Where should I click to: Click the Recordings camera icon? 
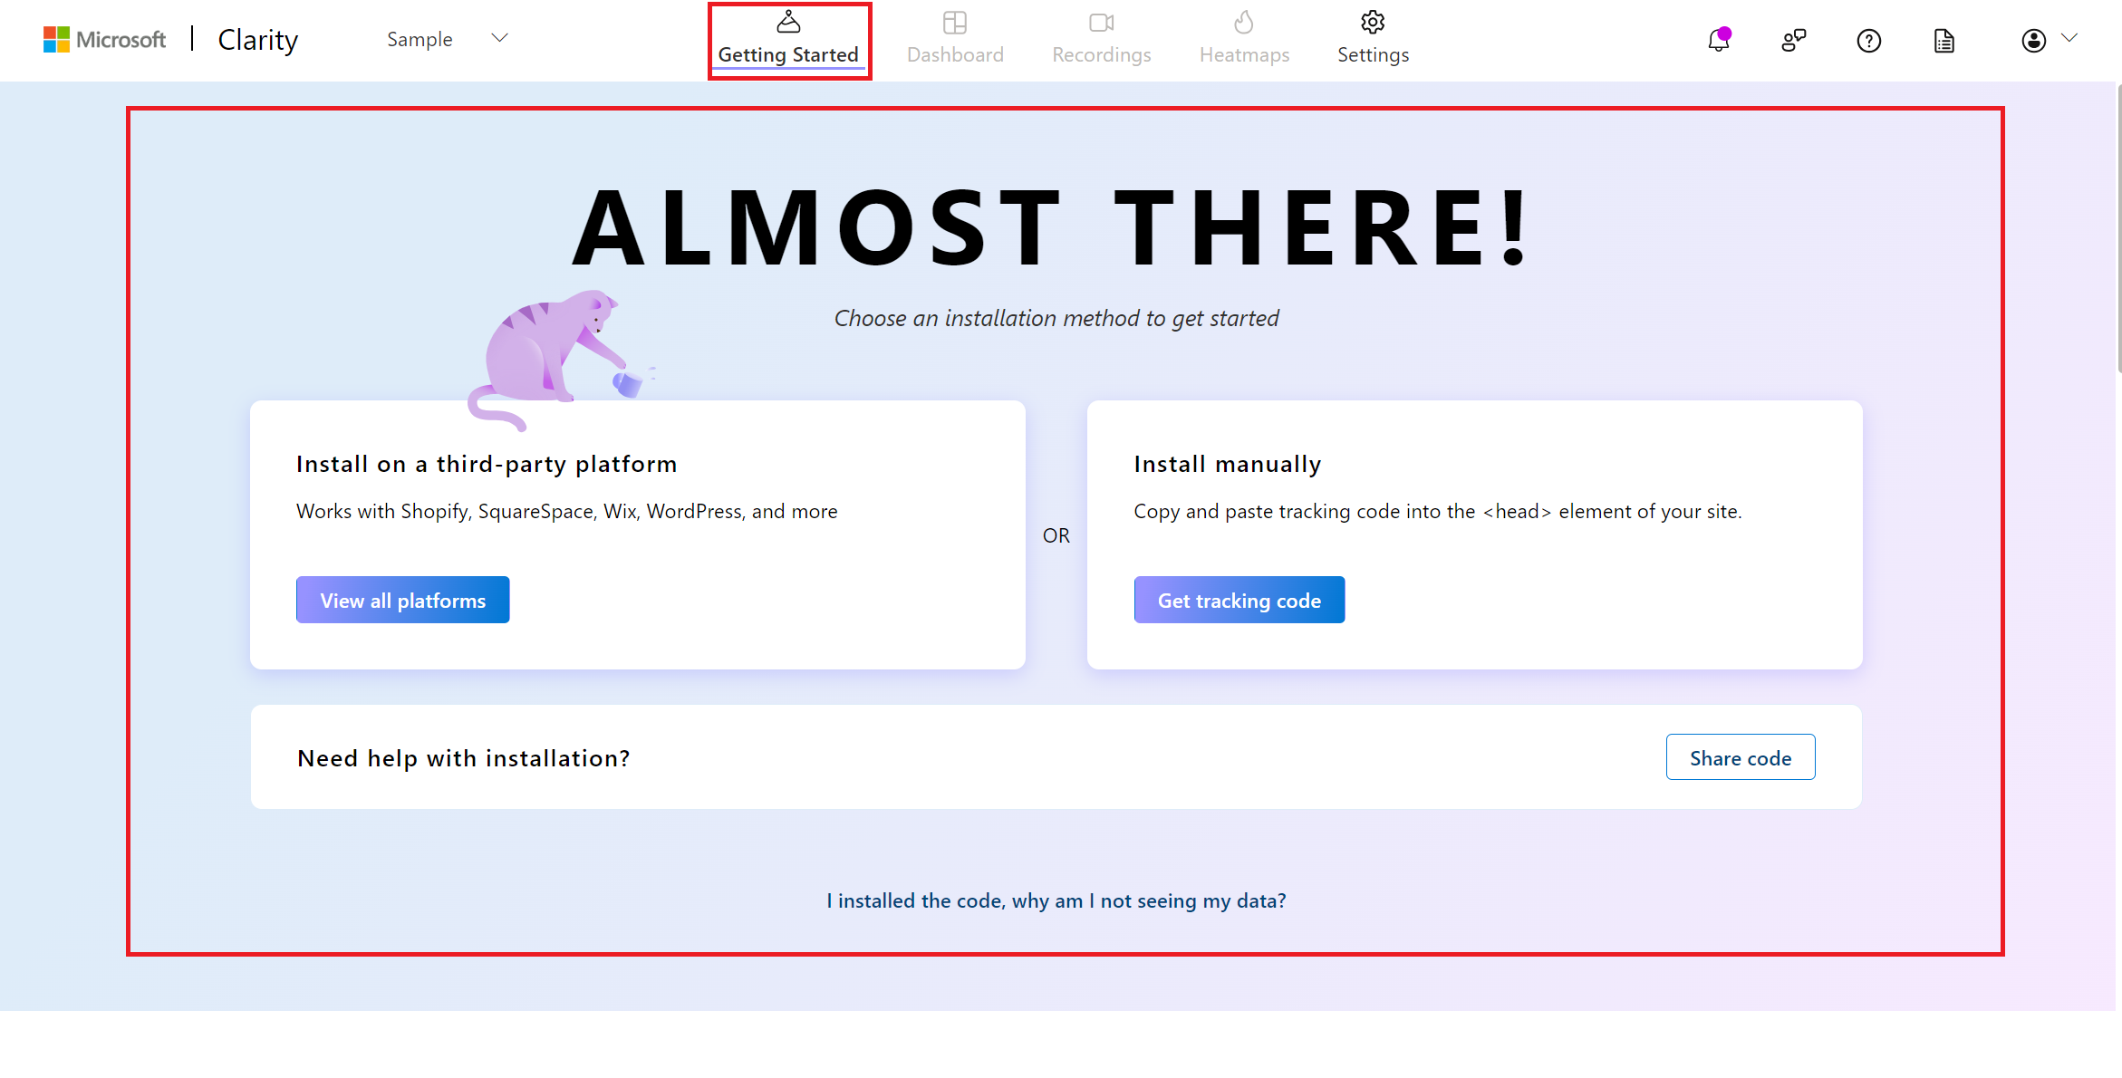(1101, 22)
